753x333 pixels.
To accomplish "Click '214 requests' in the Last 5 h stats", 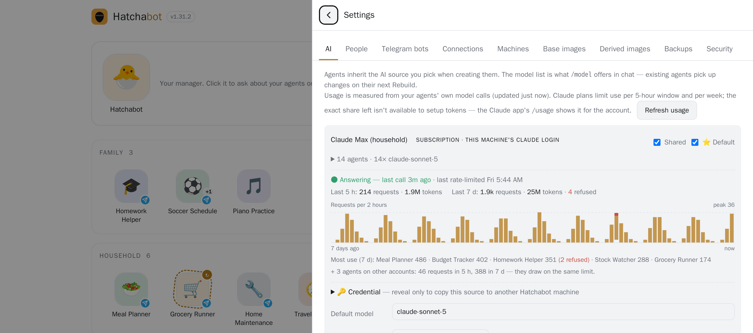I will click(379, 192).
